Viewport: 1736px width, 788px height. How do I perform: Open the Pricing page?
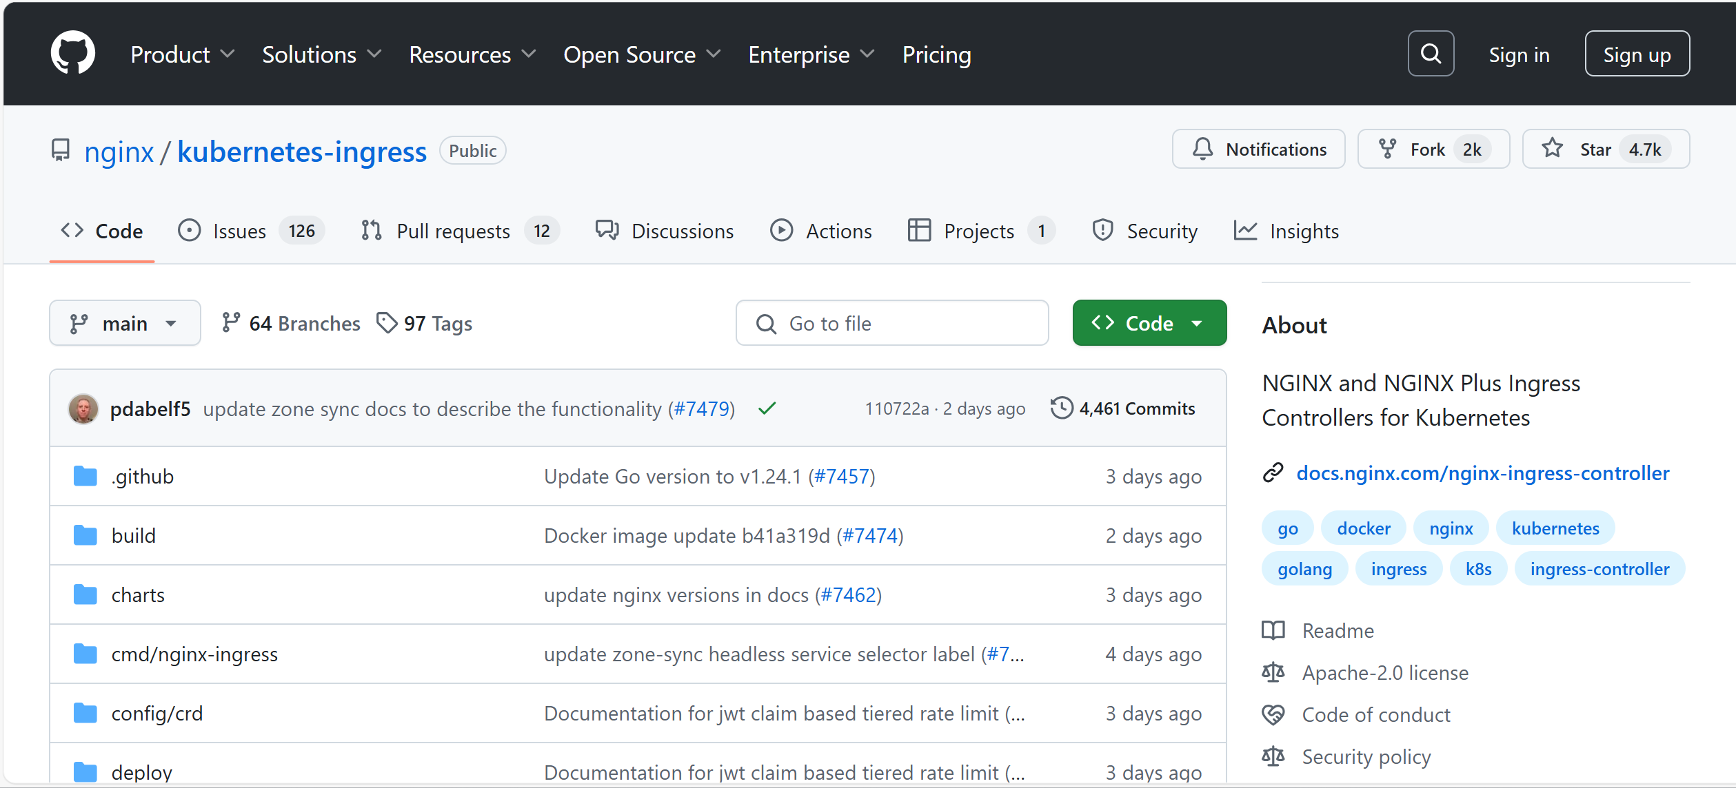pyautogui.click(x=936, y=54)
